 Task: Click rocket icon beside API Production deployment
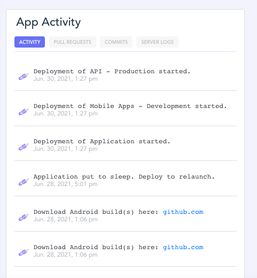point(24,76)
